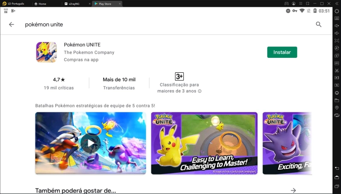Take a screenshot with the scissors icon
Screen dimensions: 341x194
point(337,71)
